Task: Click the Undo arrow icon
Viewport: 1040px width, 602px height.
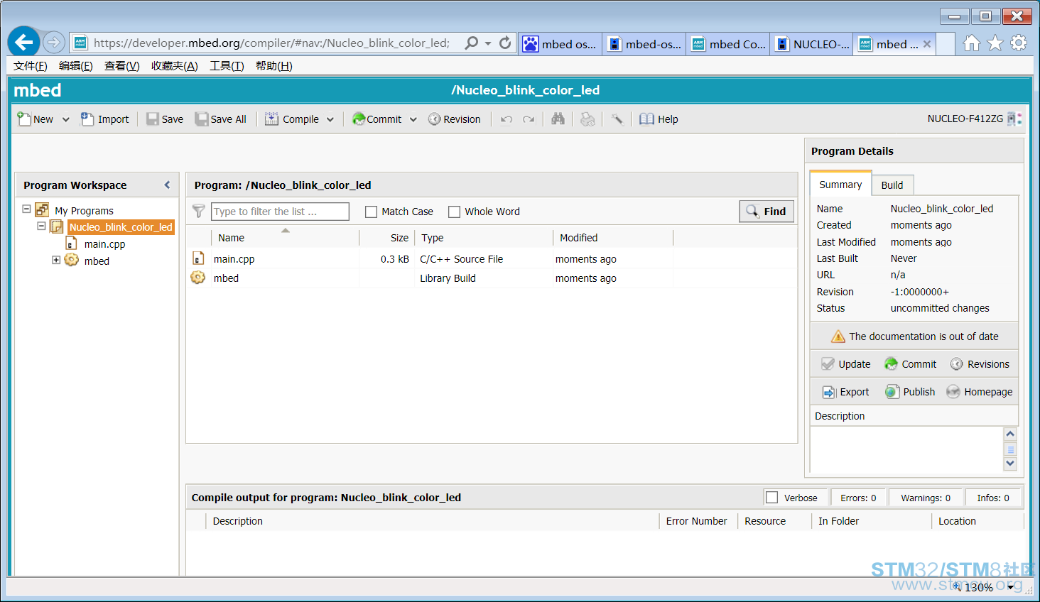Action: [507, 119]
